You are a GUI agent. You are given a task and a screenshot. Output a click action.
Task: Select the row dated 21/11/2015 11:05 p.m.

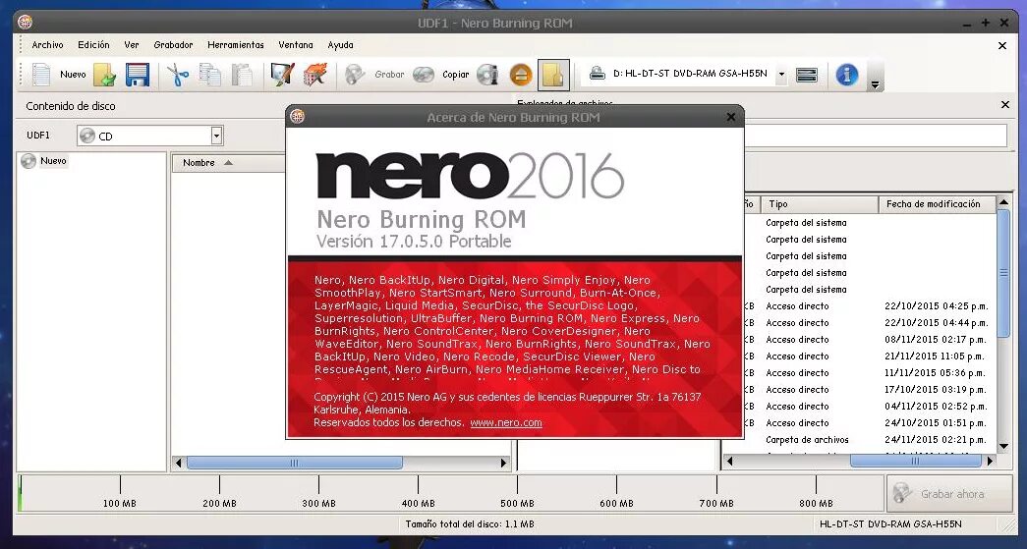click(870, 357)
